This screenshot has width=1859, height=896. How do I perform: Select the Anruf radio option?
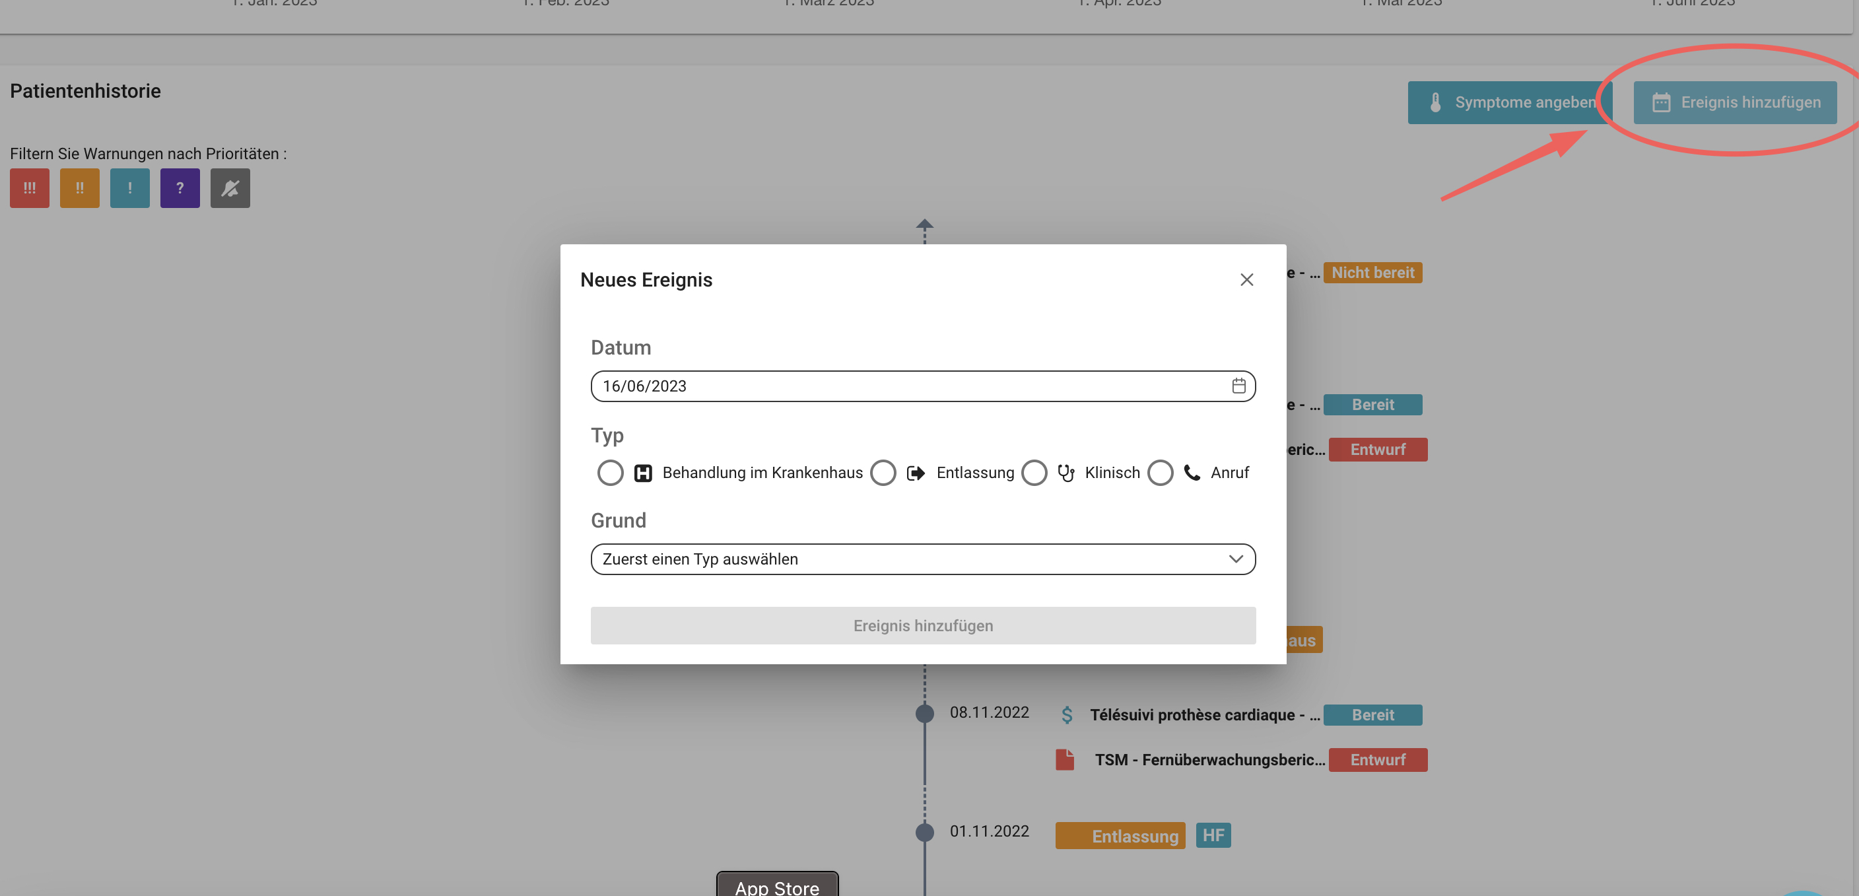(x=1160, y=473)
